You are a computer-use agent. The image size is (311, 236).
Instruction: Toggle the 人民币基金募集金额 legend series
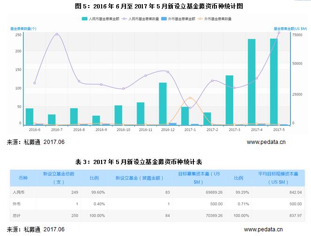101,19
